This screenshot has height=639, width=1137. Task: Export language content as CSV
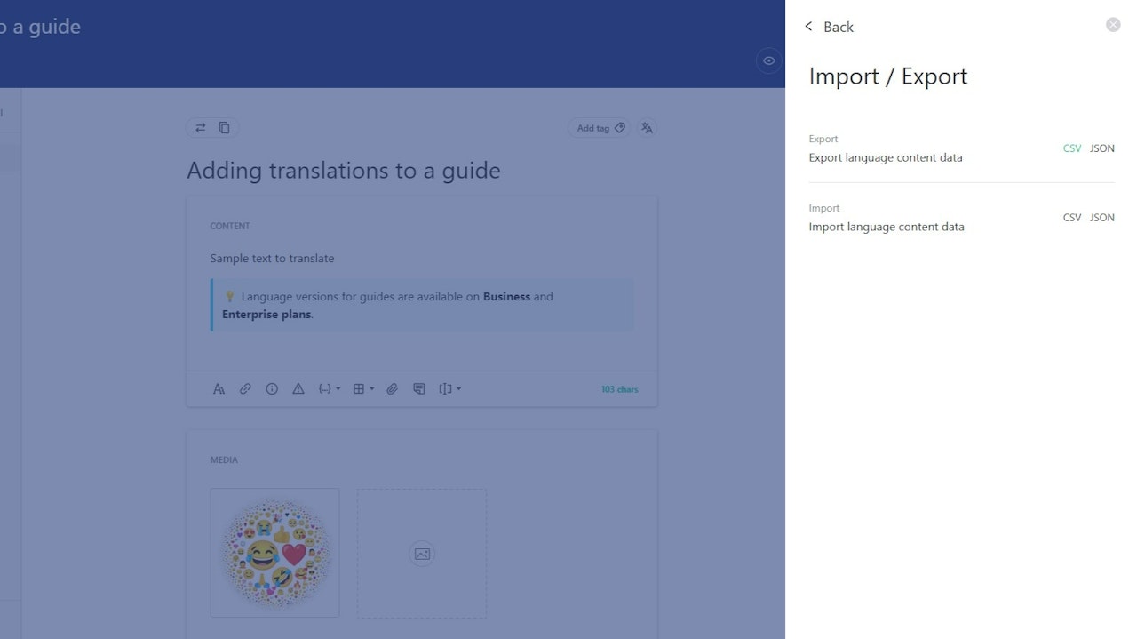[x=1071, y=148]
